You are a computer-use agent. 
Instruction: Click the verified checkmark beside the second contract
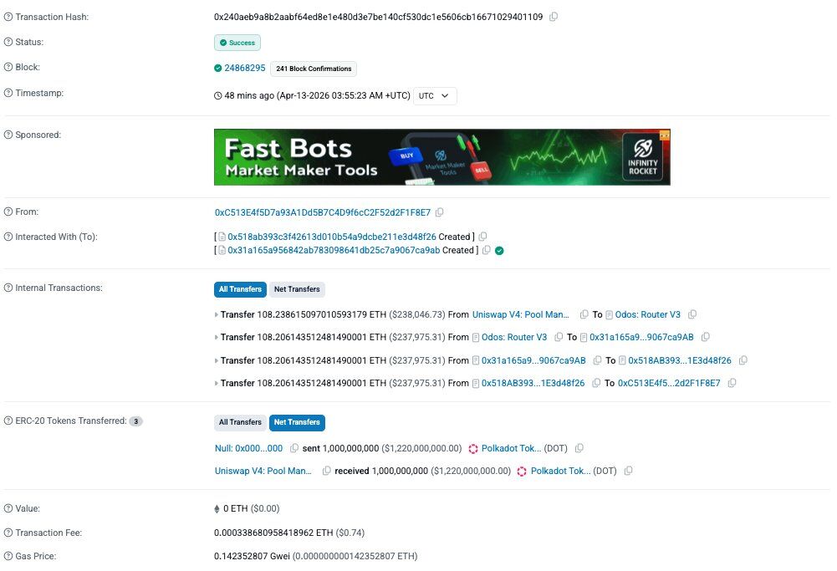(501, 250)
